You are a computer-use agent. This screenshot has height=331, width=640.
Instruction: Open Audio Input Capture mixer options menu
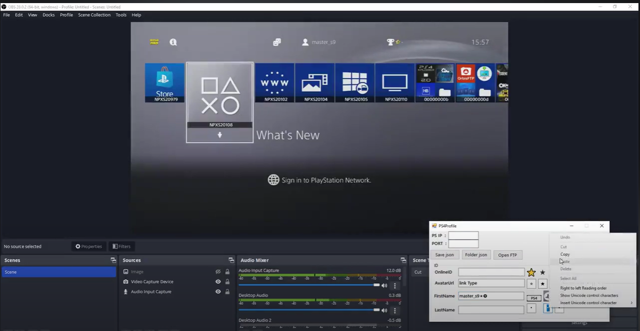point(395,286)
